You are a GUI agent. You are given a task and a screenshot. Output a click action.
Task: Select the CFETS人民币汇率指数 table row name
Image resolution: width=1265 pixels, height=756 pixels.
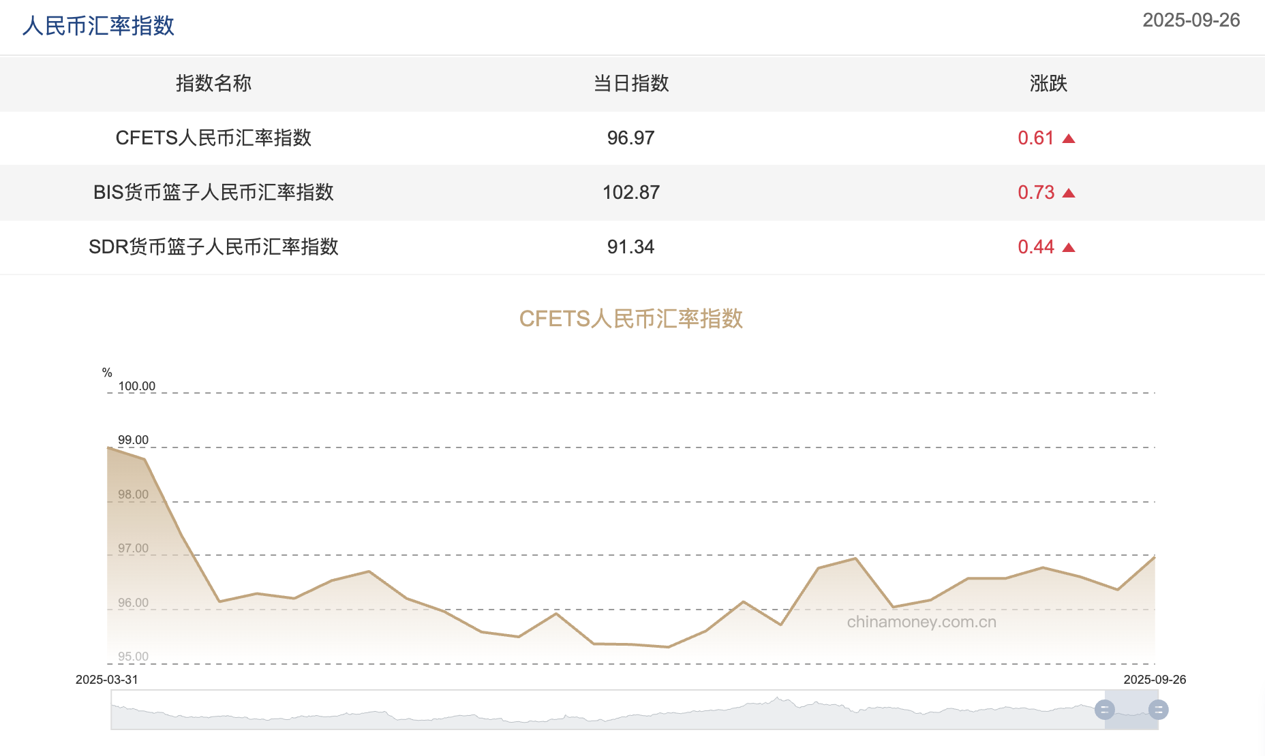coord(213,138)
